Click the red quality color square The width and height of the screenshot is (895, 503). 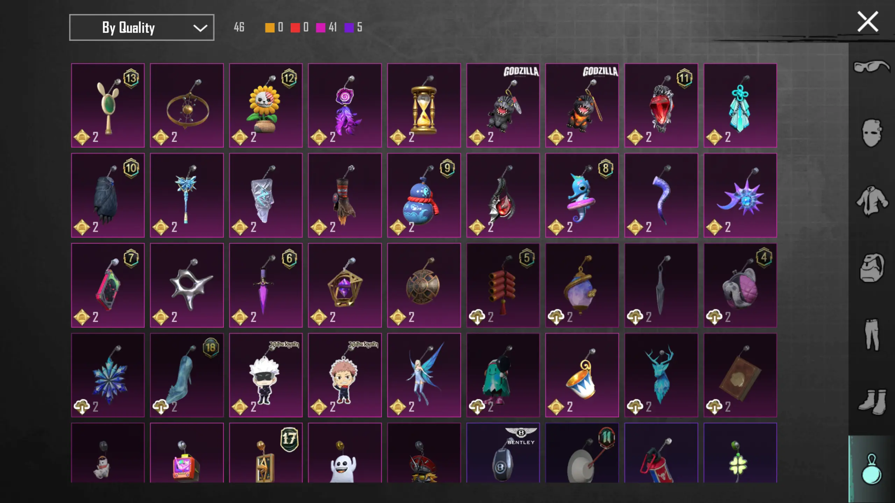(295, 28)
